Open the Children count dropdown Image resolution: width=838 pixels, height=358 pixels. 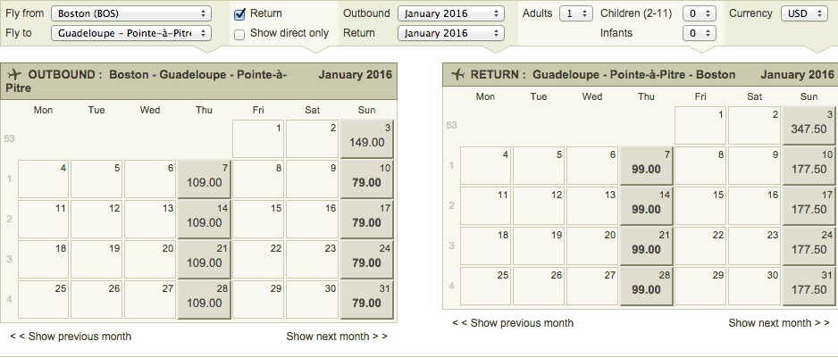(700, 13)
